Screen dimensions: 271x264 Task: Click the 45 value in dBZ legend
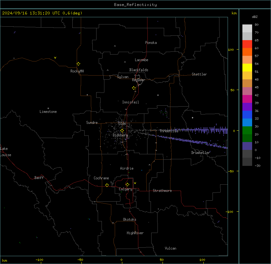coord(257,87)
